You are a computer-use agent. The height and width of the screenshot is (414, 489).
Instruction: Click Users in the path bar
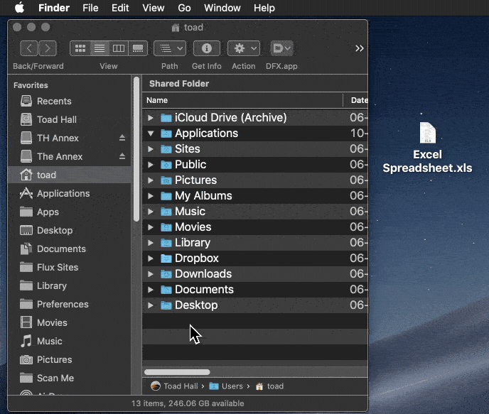(226, 386)
